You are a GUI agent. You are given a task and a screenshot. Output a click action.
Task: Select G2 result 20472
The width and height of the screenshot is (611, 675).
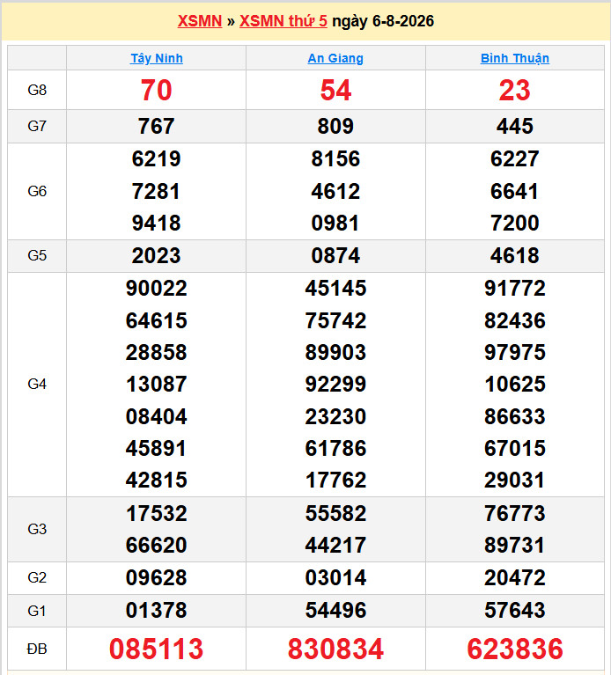(515, 577)
